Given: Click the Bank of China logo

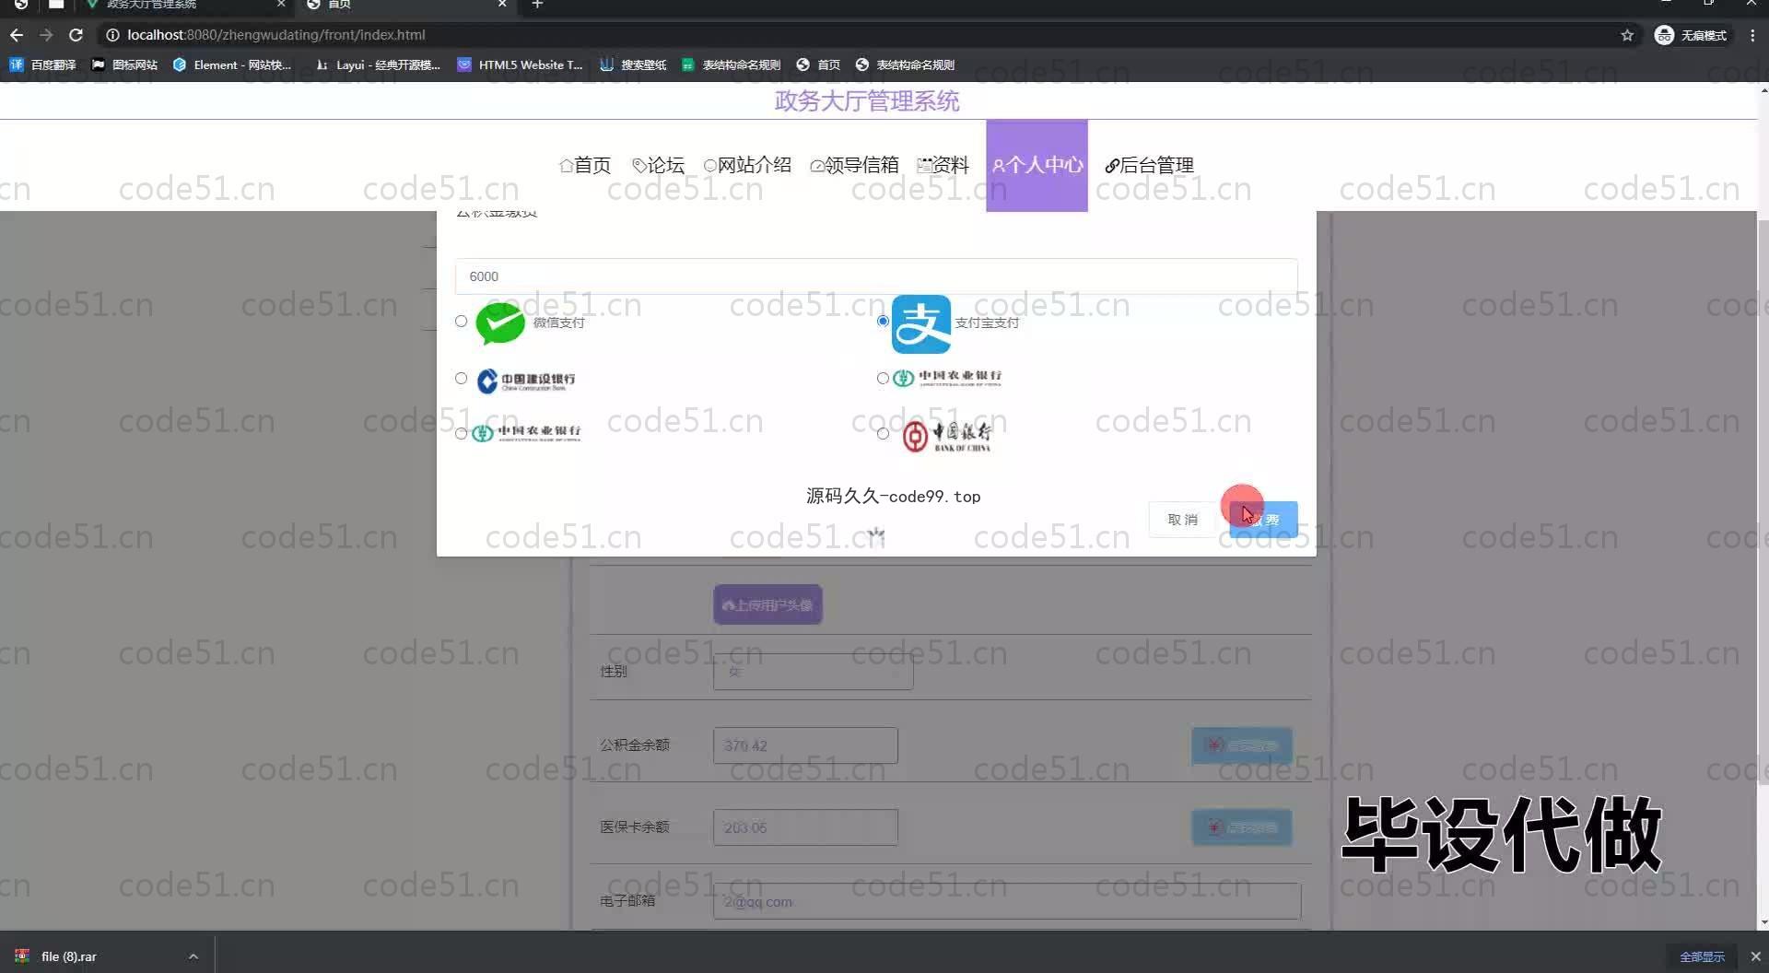Looking at the screenshot, I should click(946, 436).
